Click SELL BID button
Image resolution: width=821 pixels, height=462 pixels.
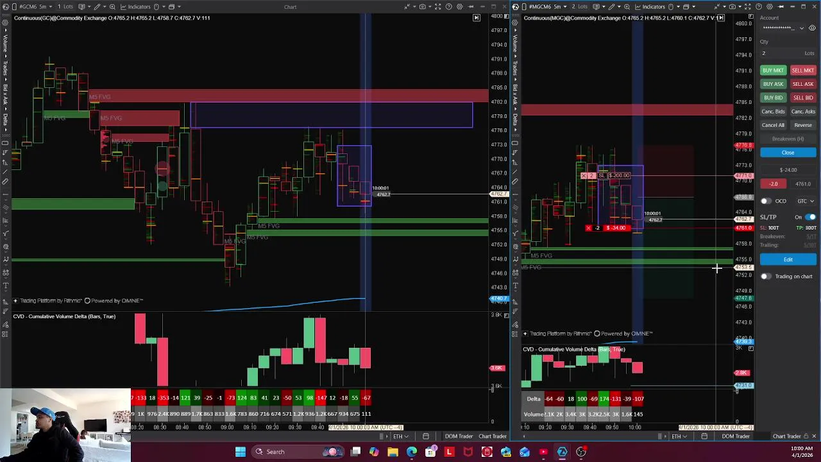[x=802, y=98]
